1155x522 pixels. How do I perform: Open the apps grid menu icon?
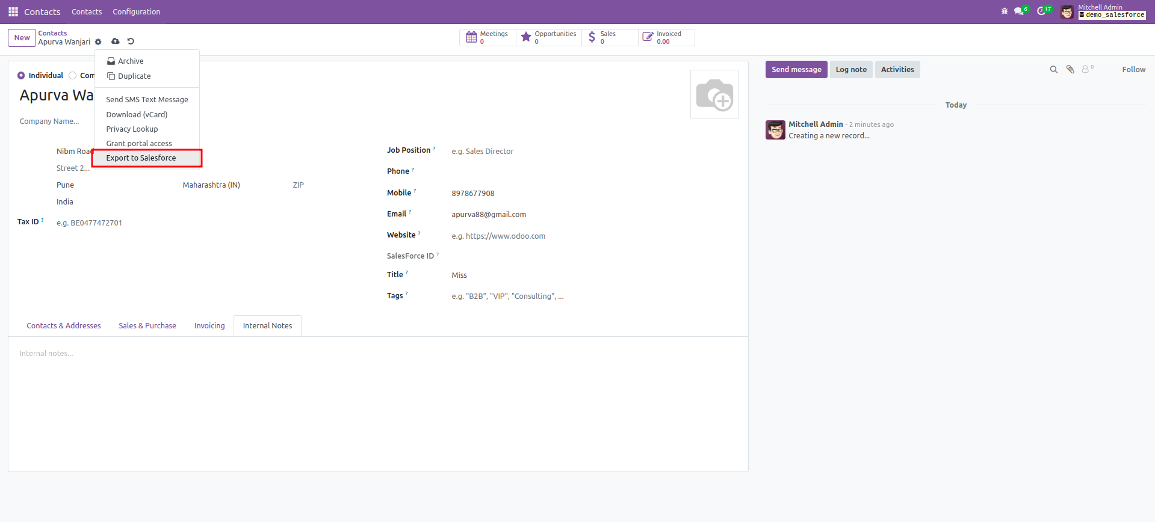[x=13, y=11]
